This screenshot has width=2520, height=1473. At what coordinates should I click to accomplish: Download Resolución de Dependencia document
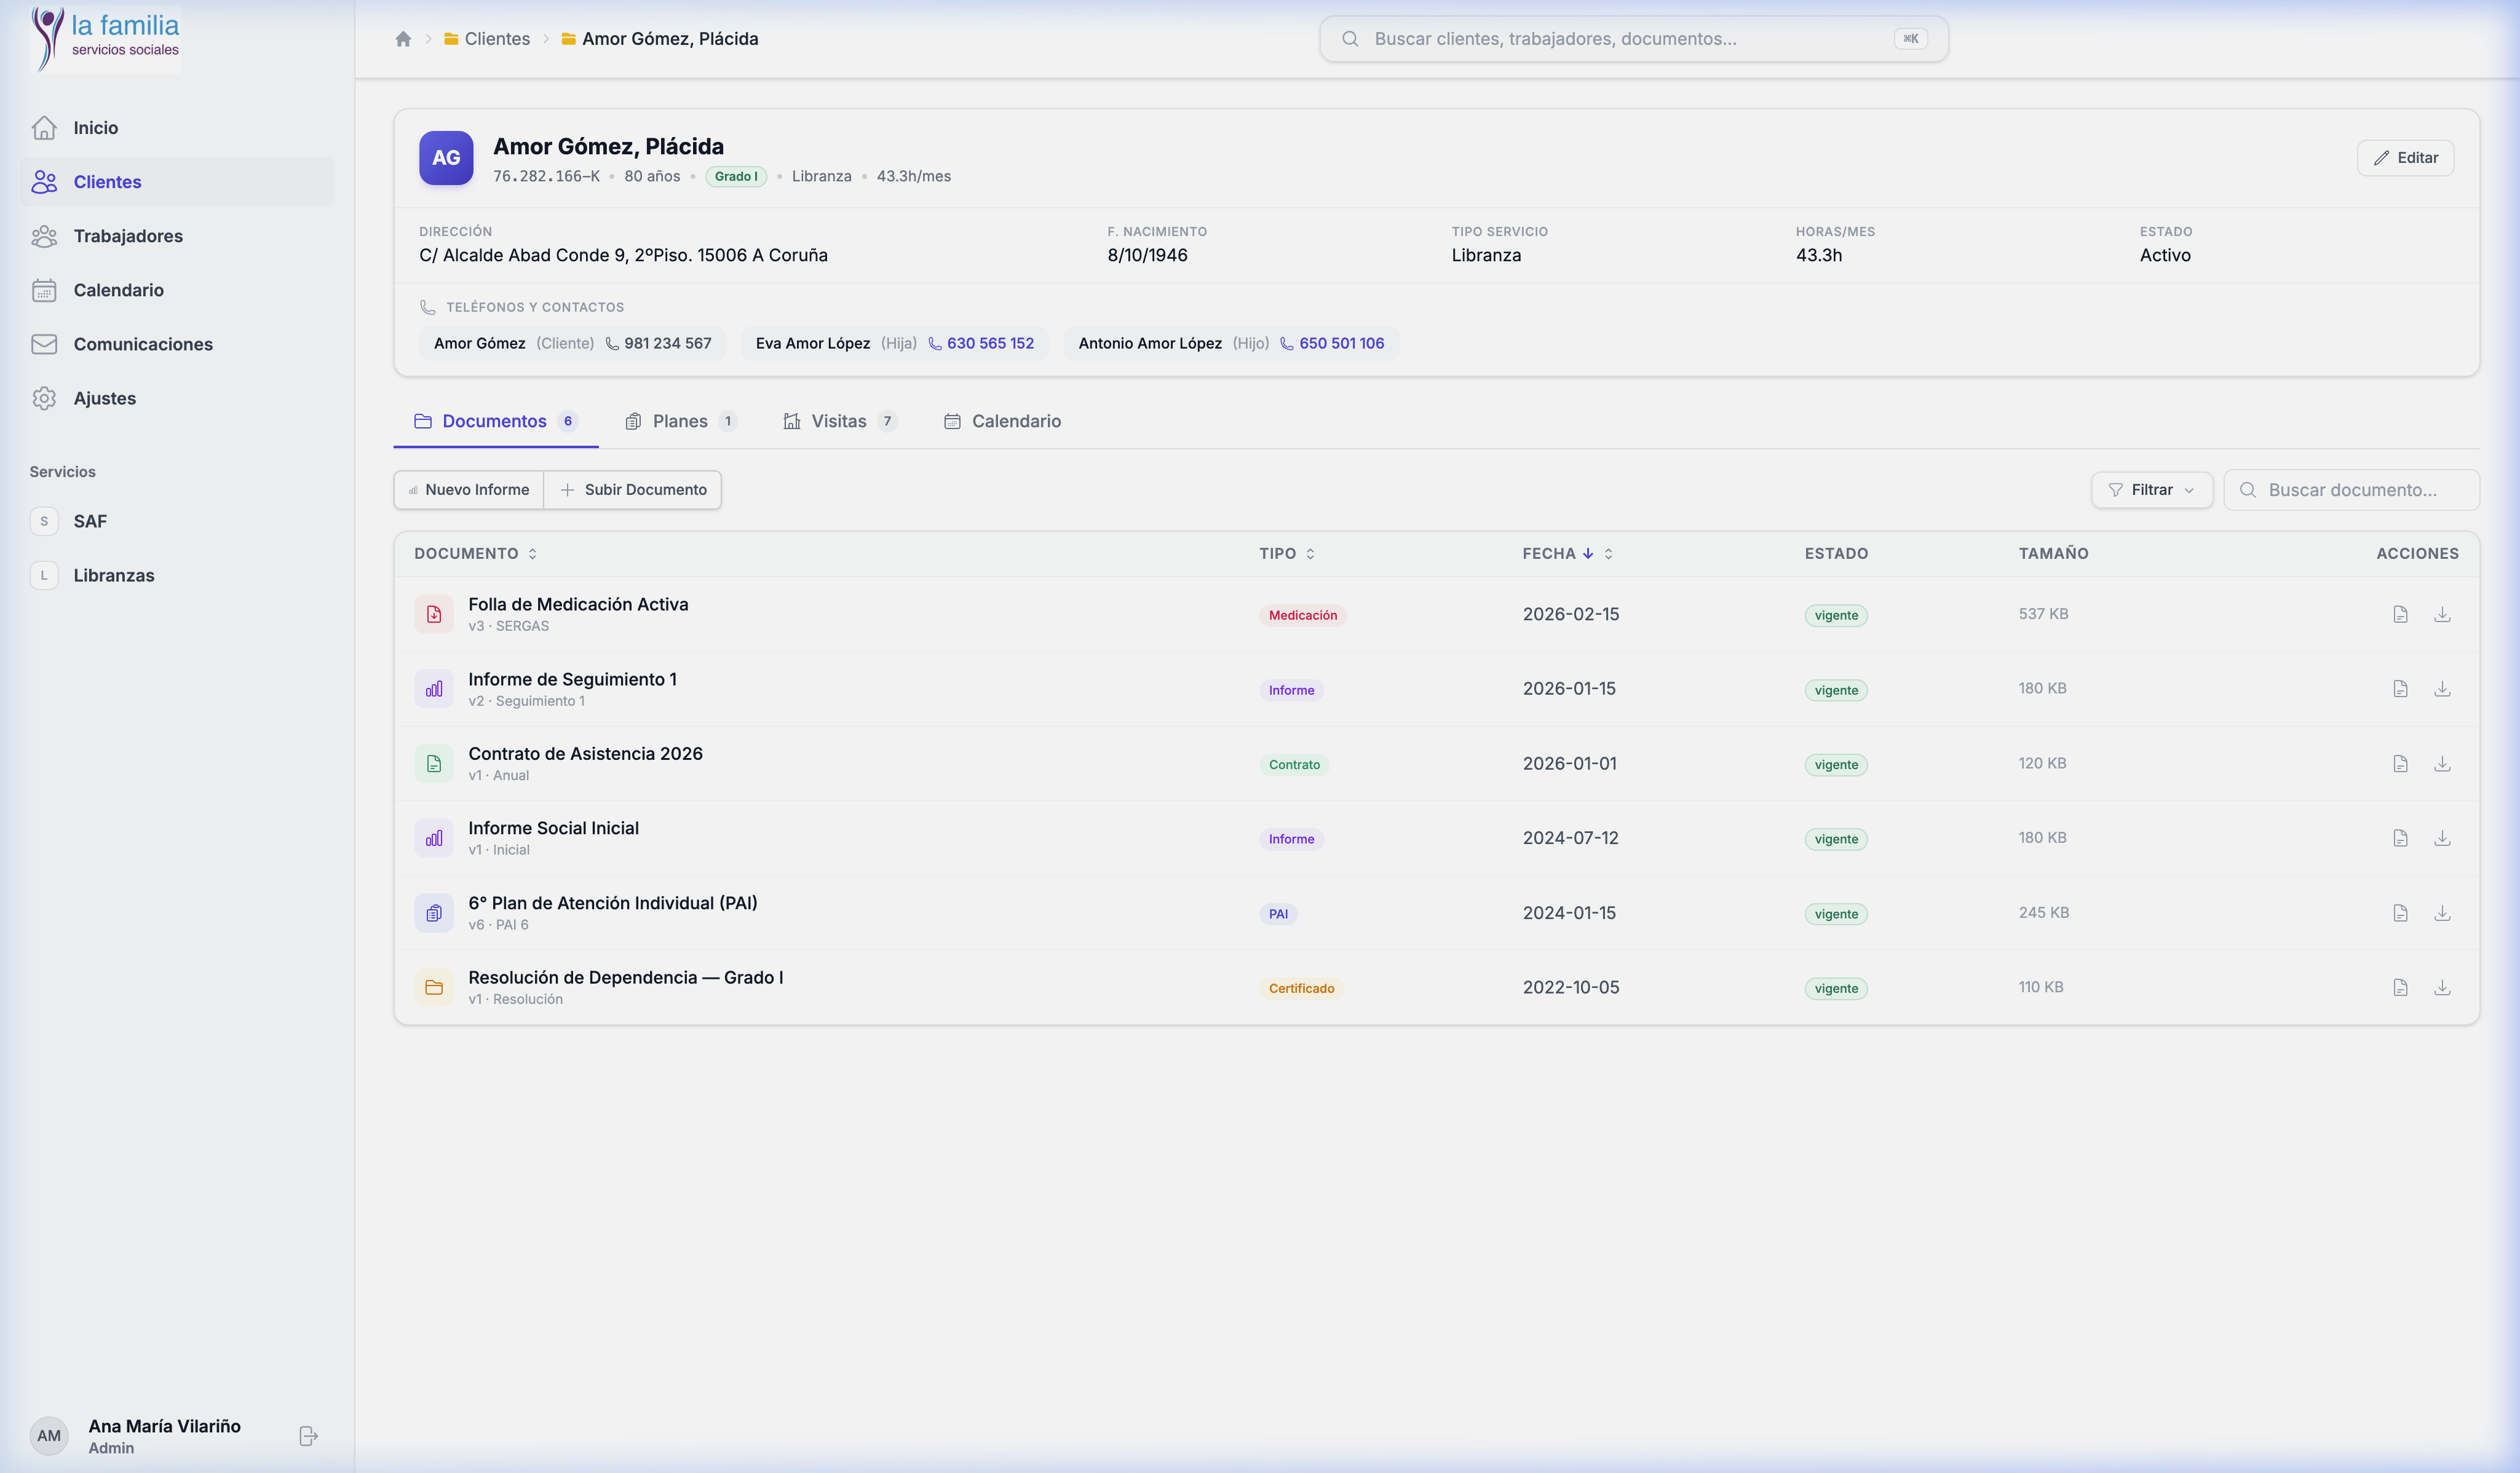click(x=2442, y=987)
